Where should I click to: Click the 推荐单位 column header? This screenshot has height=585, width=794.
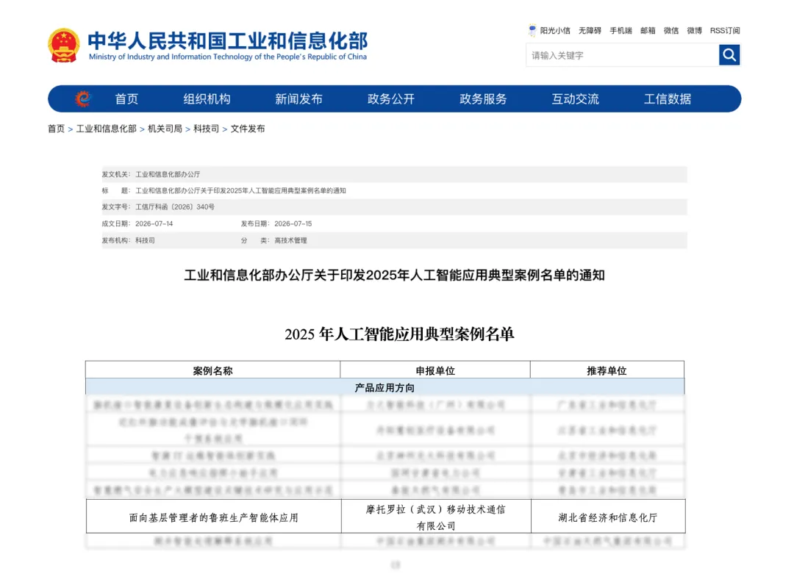[607, 371]
